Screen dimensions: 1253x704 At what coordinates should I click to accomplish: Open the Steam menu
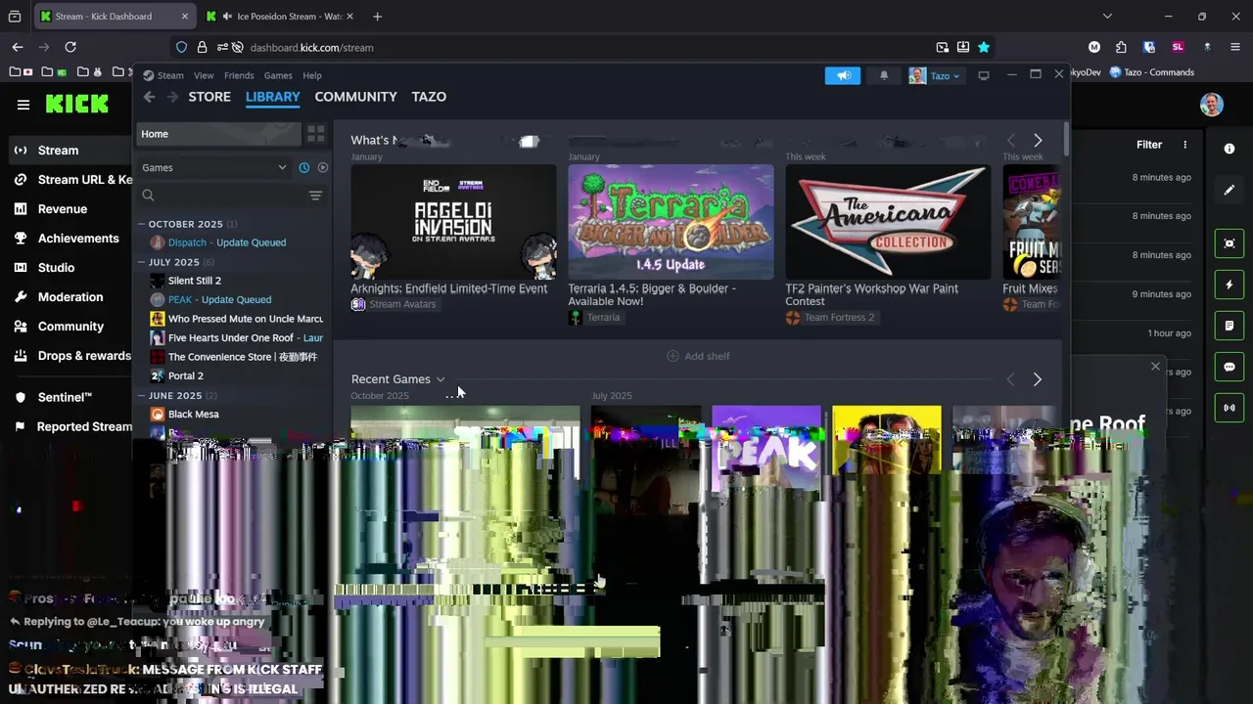pos(163,75)
